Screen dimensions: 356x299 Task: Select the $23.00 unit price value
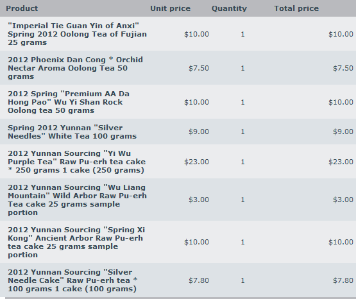(x=196, y=162)
